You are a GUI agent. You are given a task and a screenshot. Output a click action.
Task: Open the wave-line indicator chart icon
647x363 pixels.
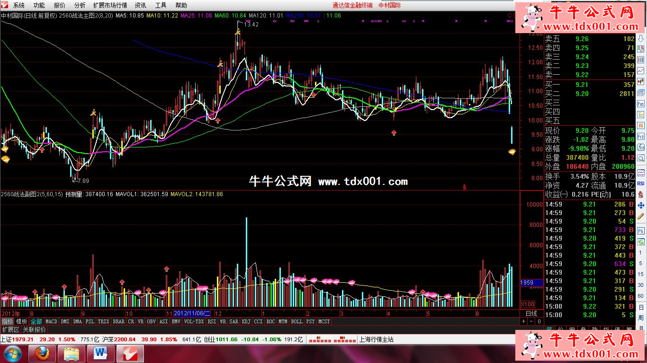641,173
